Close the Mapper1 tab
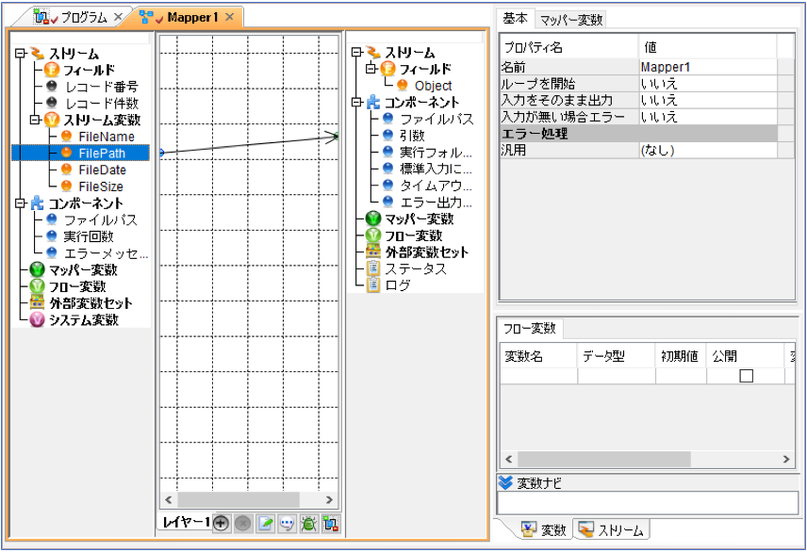 click(229, 17)
